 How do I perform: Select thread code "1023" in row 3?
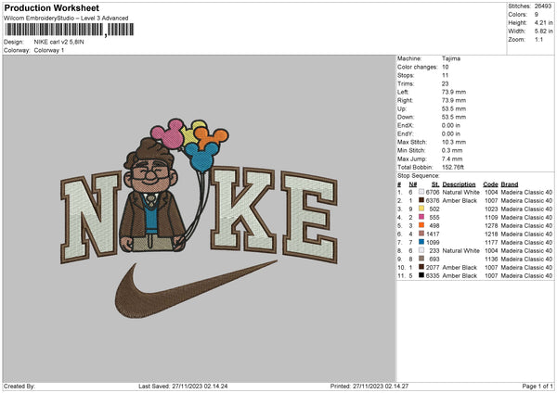click(491, 209)
